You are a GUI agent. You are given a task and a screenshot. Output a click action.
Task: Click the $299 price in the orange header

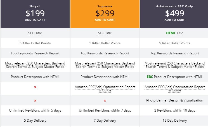tap(105, 13)
